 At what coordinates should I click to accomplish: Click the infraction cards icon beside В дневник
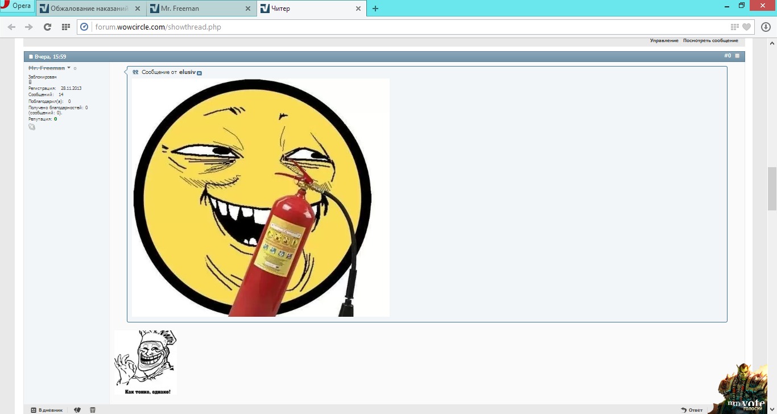pos(77,409)
